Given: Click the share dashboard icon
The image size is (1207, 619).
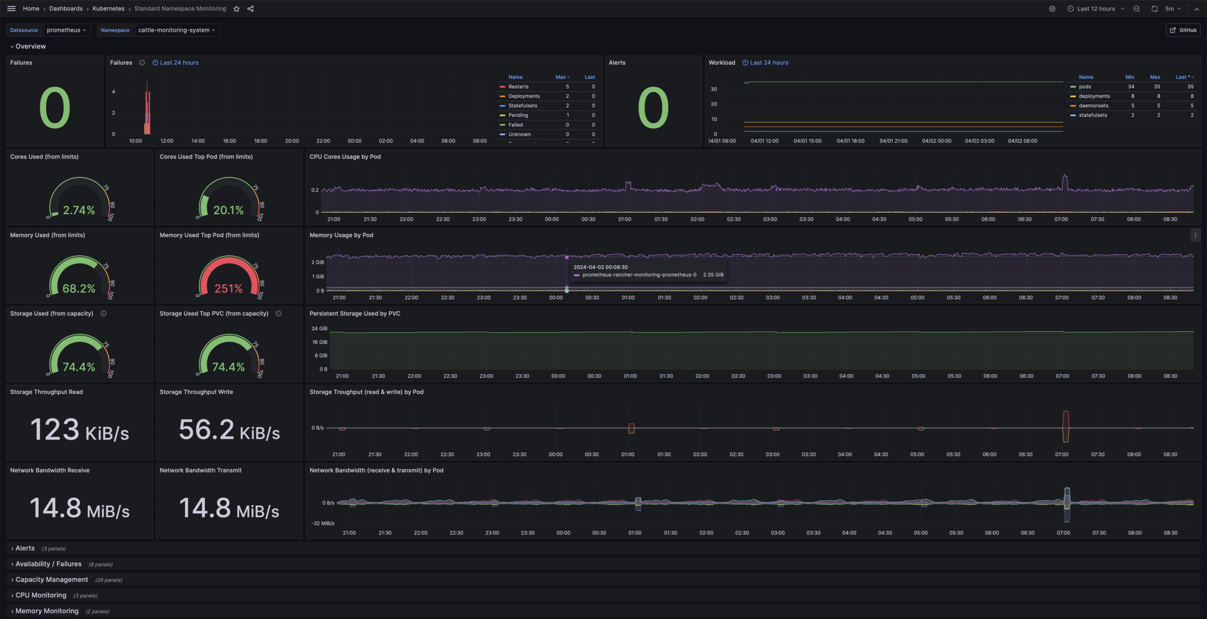Looking at the screenshot, I should [250, 8].
